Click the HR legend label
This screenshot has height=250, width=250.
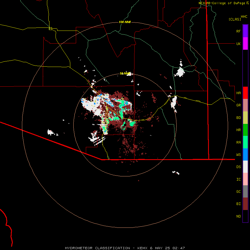[x=238, y=130]
